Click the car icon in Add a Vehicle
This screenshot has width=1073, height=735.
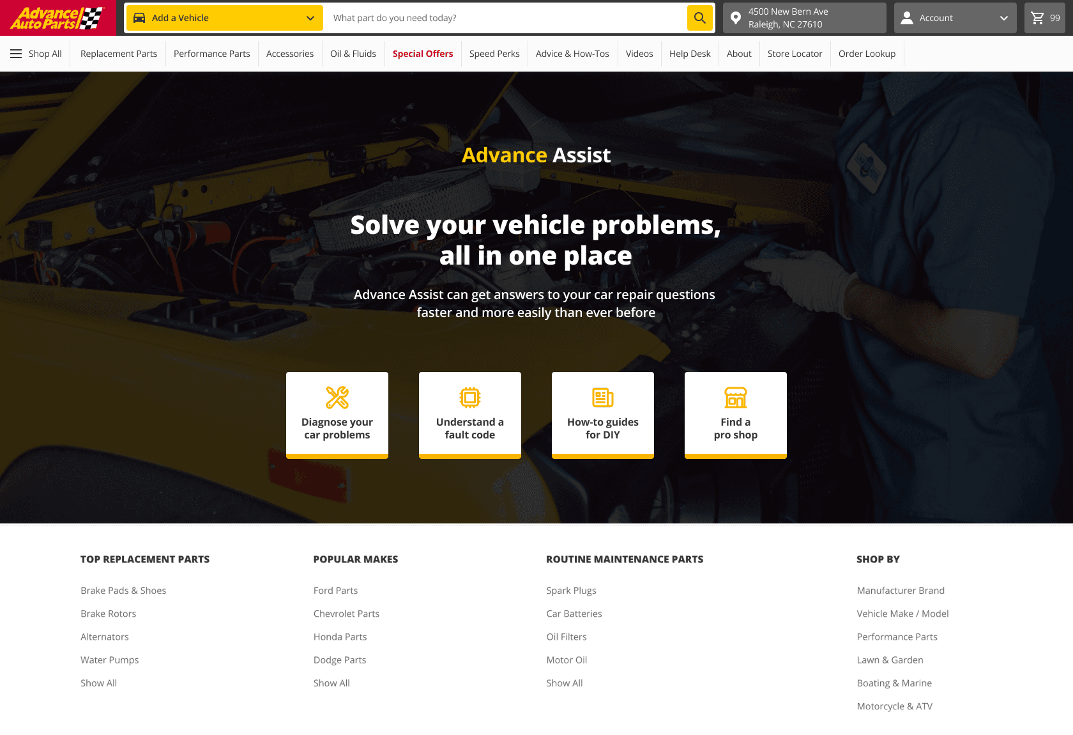pos(139,18)
